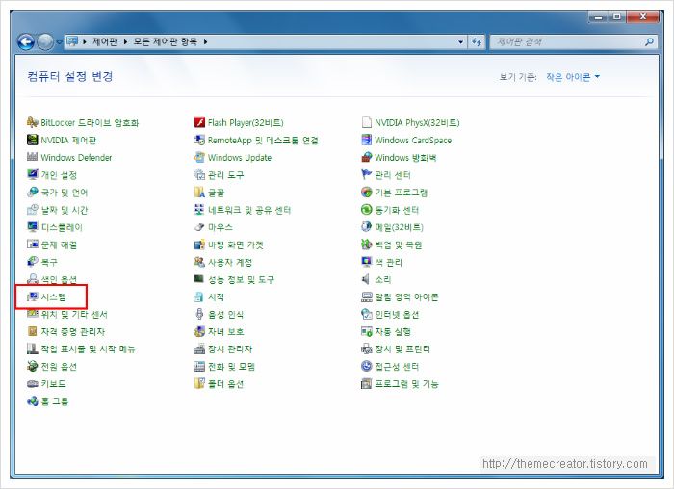
Task: Open 성능 정보 및 도구 link
Action: pos(241,279)
